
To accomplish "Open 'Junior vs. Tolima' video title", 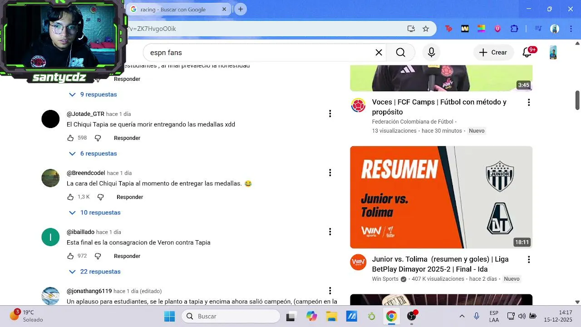I will click(x=440, y=264).
